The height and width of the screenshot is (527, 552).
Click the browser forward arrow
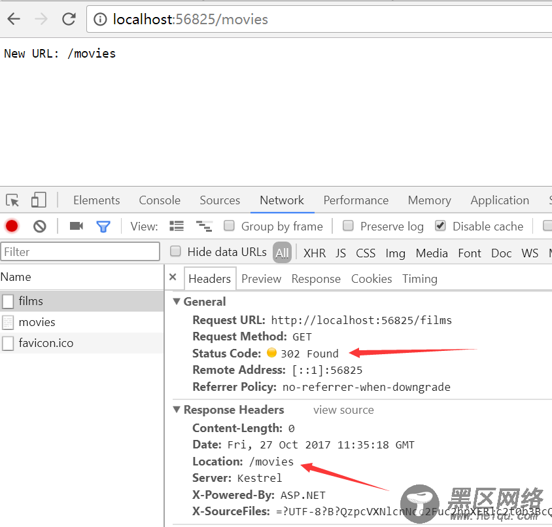pyautogui.click(x=41, y=19)
